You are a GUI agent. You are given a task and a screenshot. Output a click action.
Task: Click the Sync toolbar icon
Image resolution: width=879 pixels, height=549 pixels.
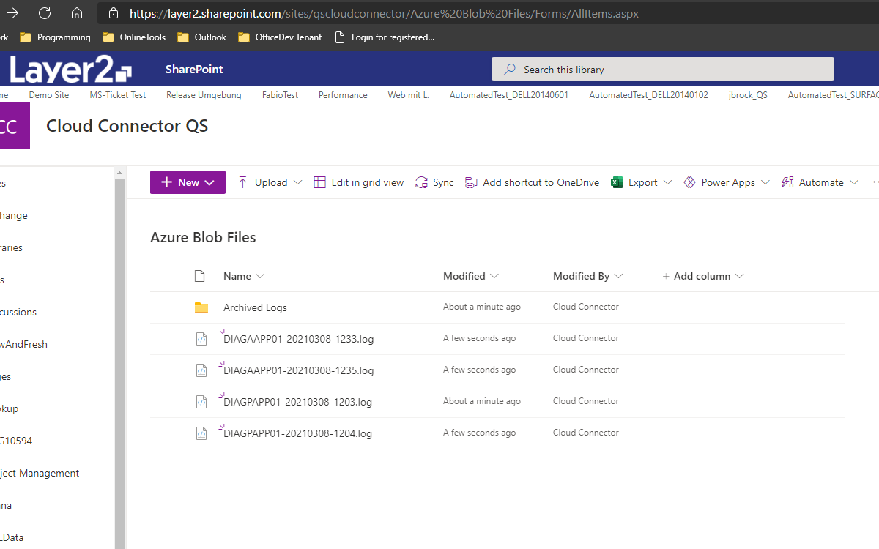pos(421,182)
